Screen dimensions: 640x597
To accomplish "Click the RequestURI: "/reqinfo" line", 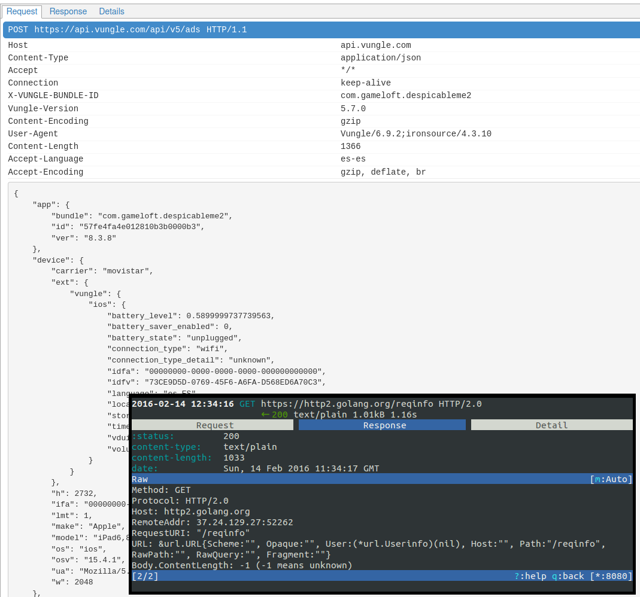I will pos(190,533).
